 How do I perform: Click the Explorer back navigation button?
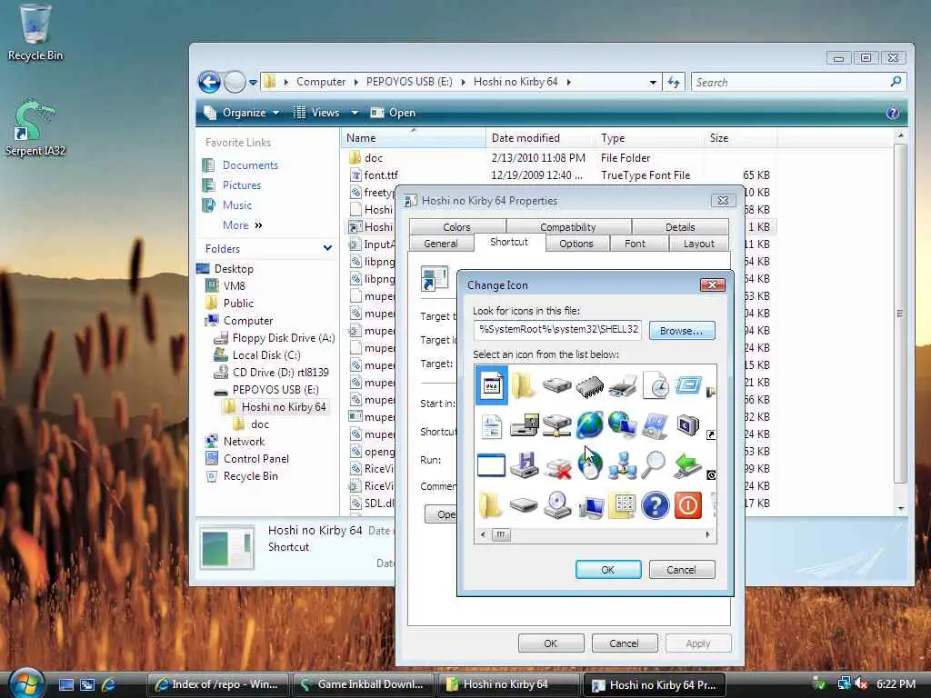[209, 82]
